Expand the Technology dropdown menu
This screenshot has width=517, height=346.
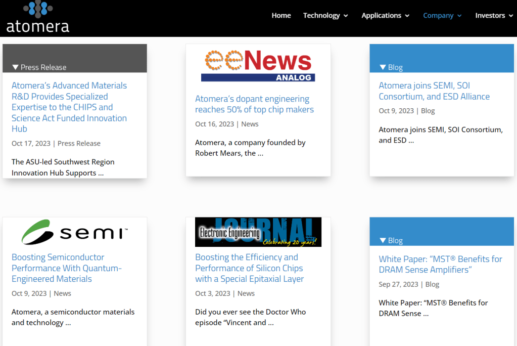325,16
